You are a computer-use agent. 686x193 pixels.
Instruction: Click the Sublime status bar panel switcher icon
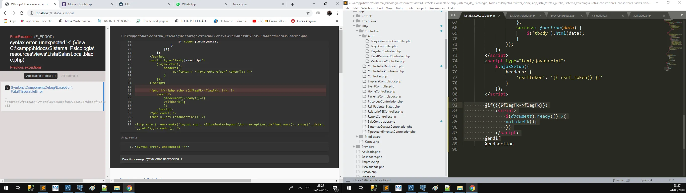348,180
